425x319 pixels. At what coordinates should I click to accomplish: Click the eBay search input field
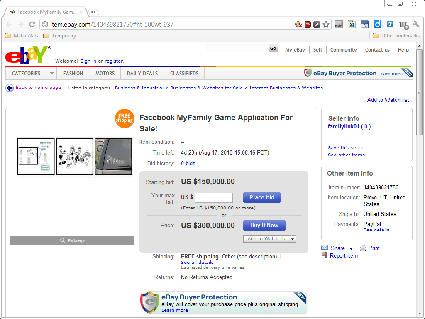(x=237, y=48)
